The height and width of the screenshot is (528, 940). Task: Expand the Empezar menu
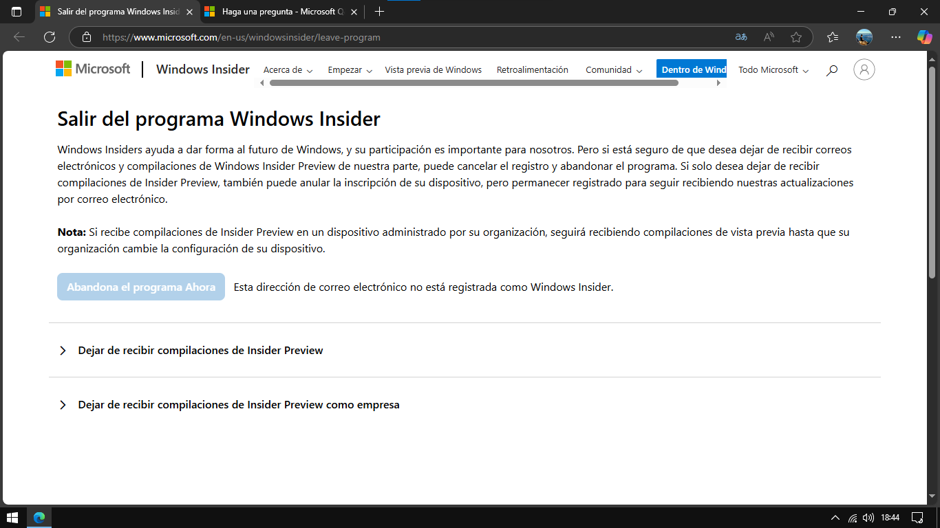coord(350,69)
